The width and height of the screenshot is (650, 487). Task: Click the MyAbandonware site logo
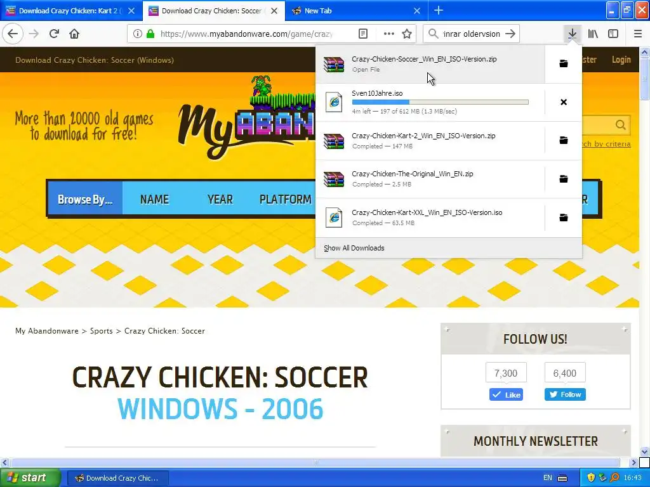click(x=247, y=118)
